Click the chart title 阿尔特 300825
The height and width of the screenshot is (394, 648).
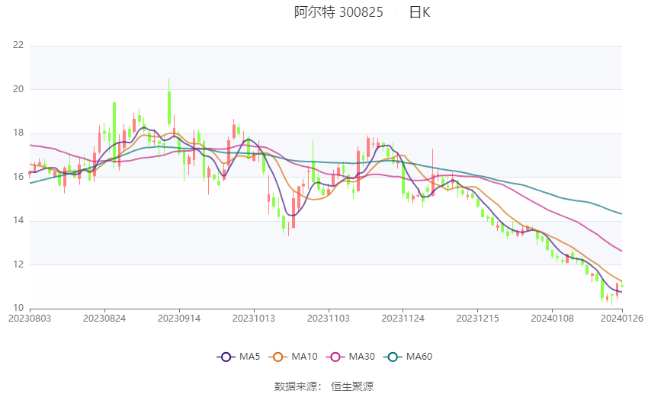tap(338, 12)
